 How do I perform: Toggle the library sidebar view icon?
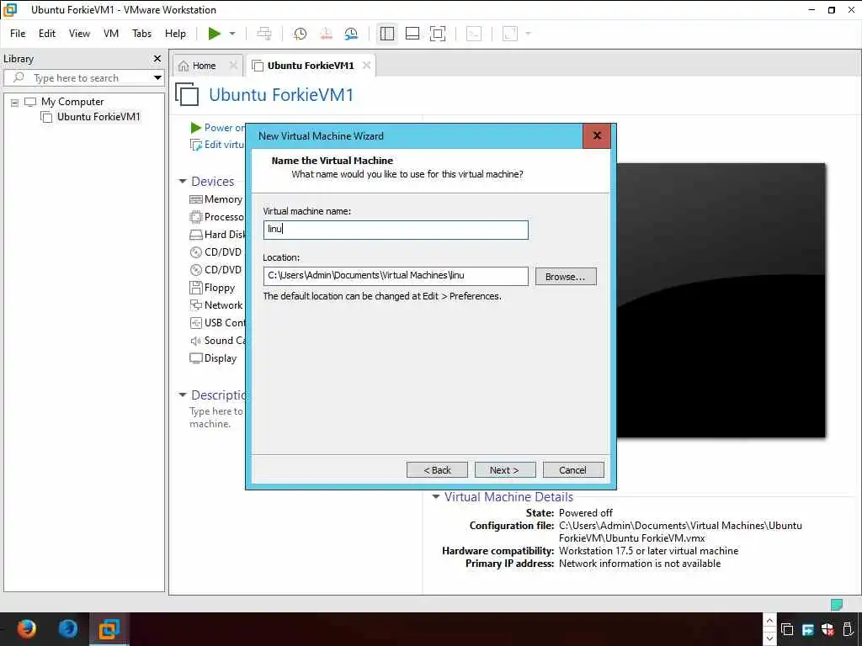[387, 34]
